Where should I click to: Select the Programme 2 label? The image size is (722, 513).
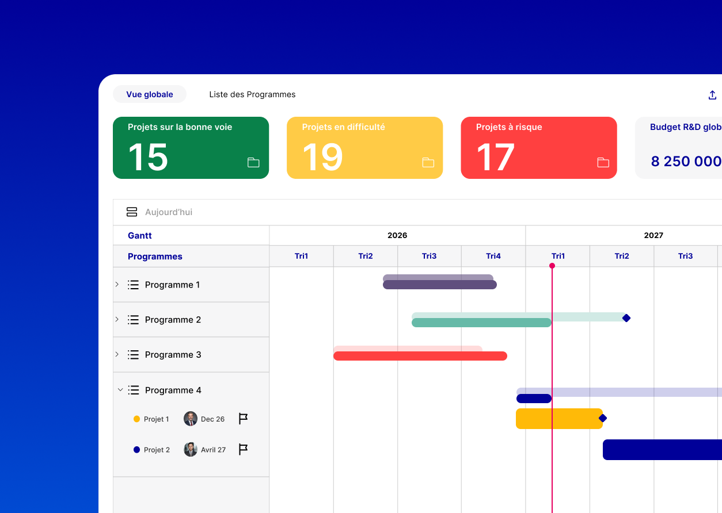click(173, 320)
